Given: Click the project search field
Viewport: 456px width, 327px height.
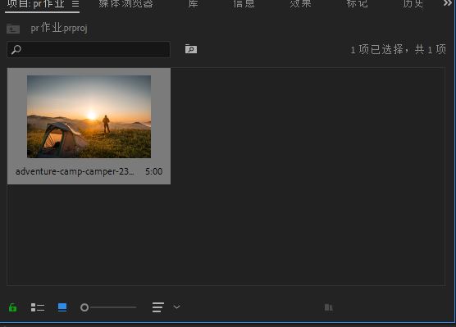Looking at the screenshot, I should pos(89,49).
